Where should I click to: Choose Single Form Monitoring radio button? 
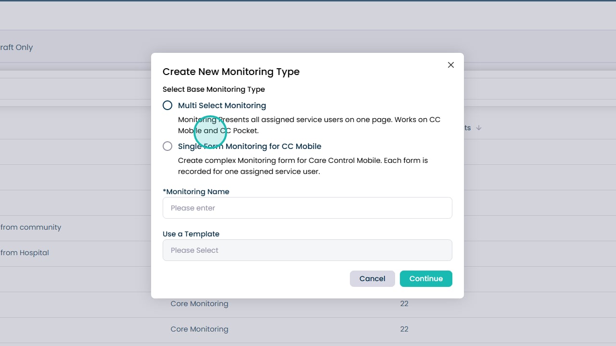point(167,146)
